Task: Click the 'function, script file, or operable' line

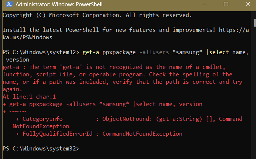Action: click(x=117, y=74)
